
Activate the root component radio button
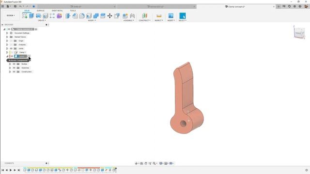pos(36,29)
